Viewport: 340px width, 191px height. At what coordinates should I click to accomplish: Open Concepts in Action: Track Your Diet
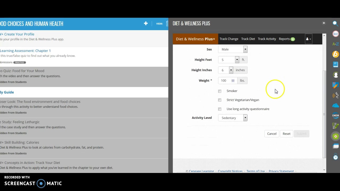pos(30,163)
